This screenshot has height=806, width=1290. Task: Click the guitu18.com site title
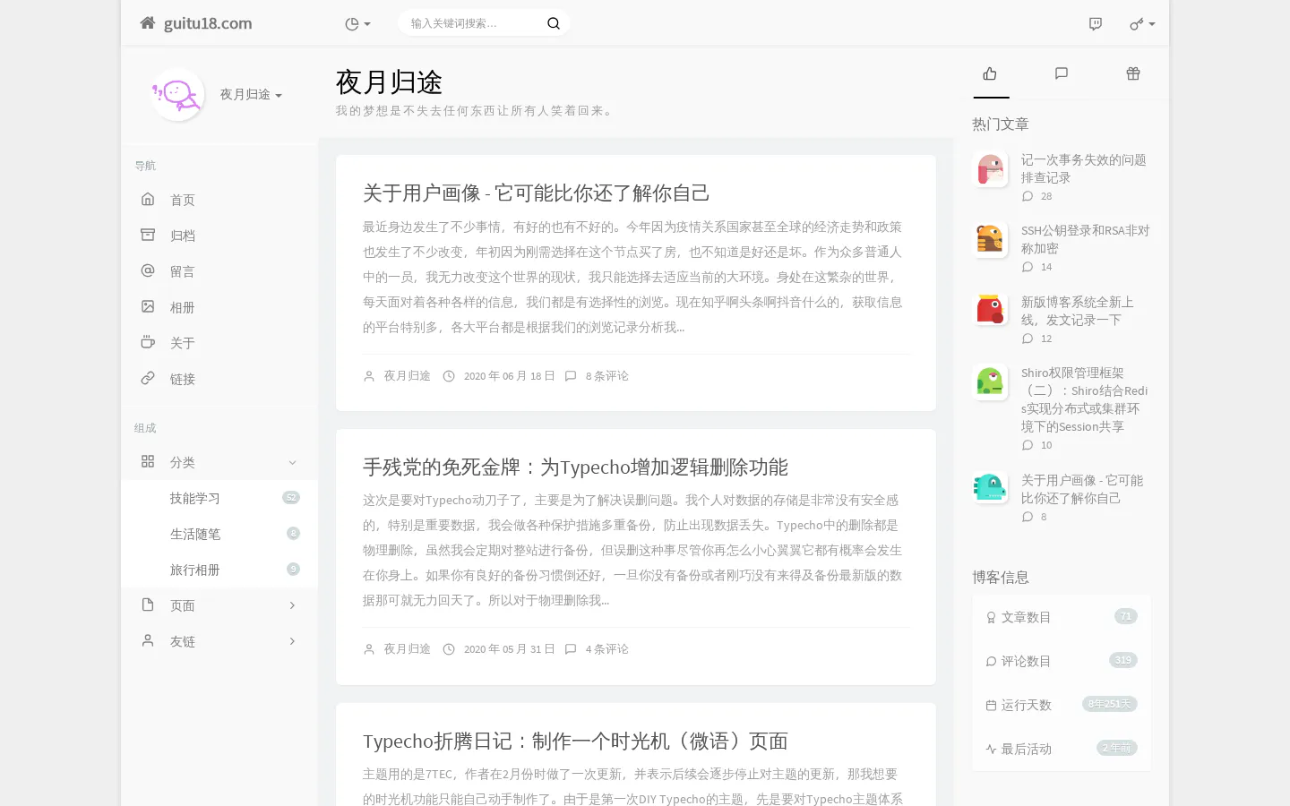[x=208, y=23]
